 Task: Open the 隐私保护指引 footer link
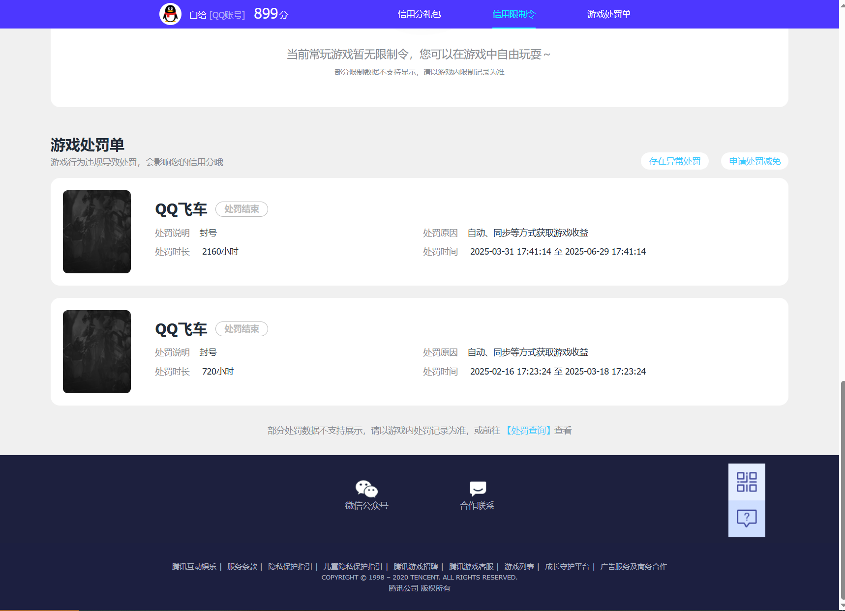click(x=290, y=567)
